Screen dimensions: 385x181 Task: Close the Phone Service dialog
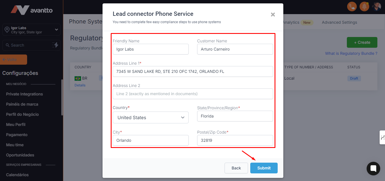(x=273, y=14)
